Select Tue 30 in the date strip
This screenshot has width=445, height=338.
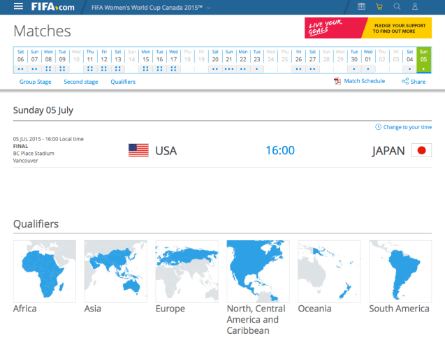pyautogui.click(x=354, y=60)
